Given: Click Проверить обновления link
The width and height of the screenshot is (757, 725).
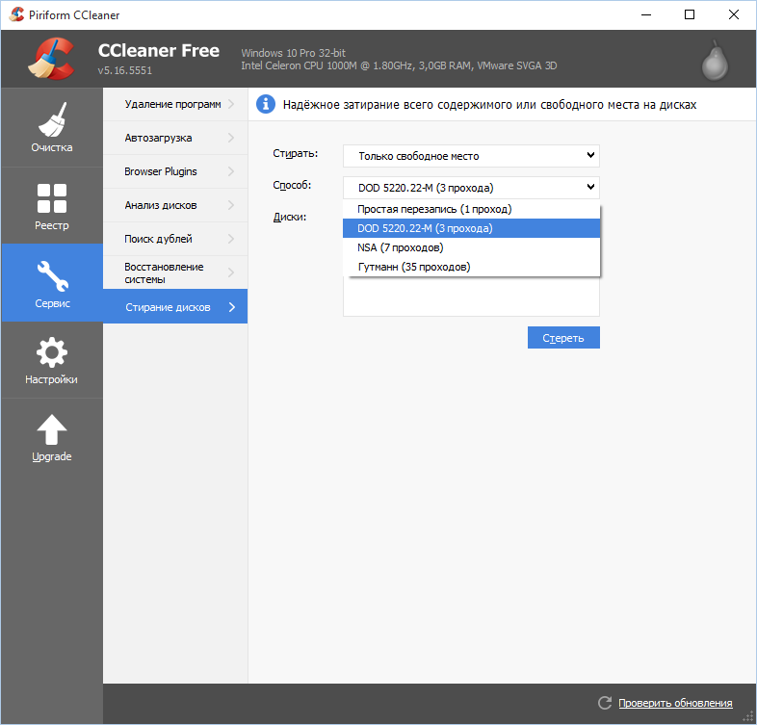Looking at the screenshot, I should (675, 703).
